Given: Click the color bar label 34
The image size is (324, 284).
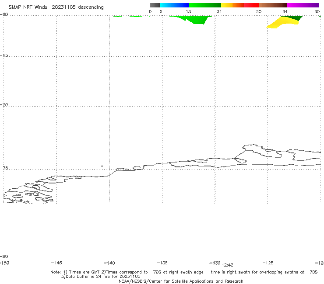Looking at the screenshot, I should (x=219, y=11).
